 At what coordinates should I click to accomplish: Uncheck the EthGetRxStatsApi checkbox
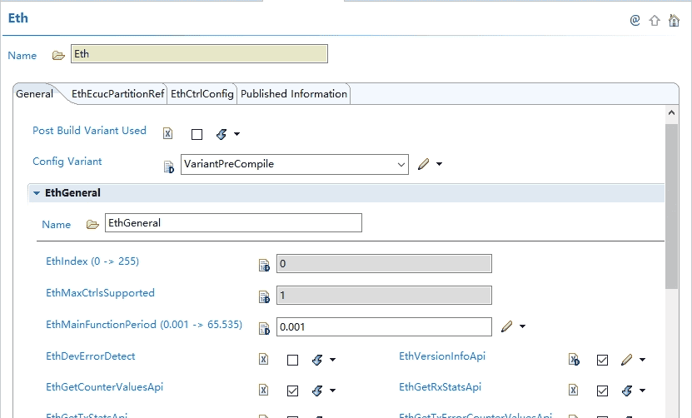[602, 391]
